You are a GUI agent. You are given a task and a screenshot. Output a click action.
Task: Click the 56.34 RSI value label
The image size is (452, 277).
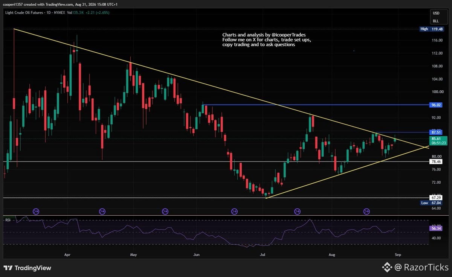click(436, 228)
